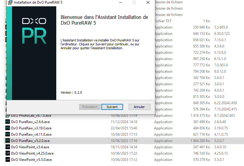Click the date 10/06/2025 17:12
The height and width of the screenshot is (166, 244).
pyautogui.click(x=124, y=160)
